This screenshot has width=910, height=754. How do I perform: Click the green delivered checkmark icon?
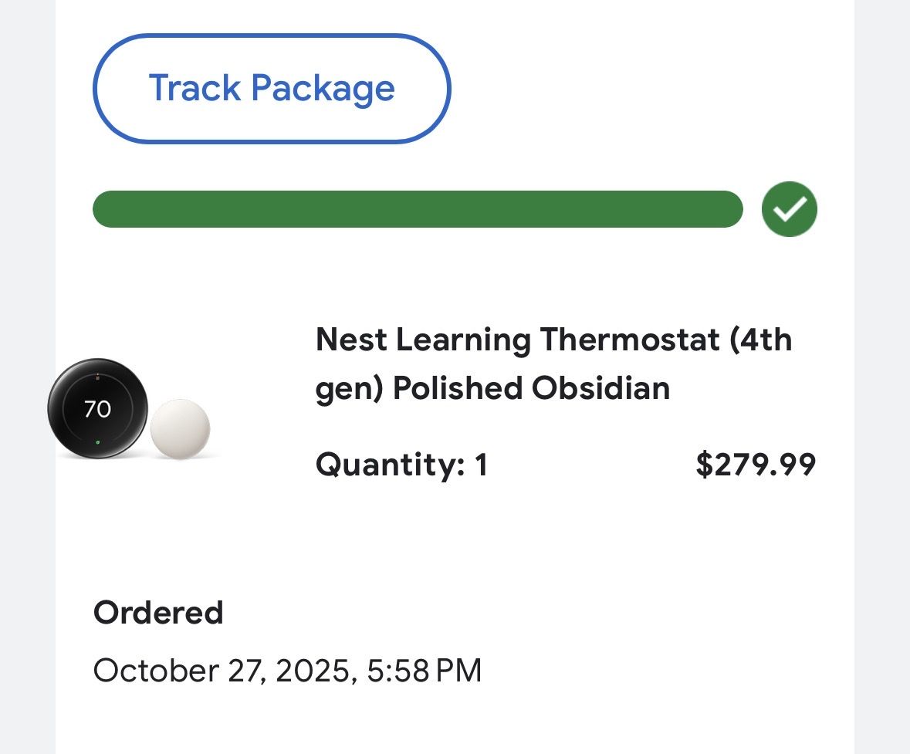pyautogui.click(x=789, y=209)
